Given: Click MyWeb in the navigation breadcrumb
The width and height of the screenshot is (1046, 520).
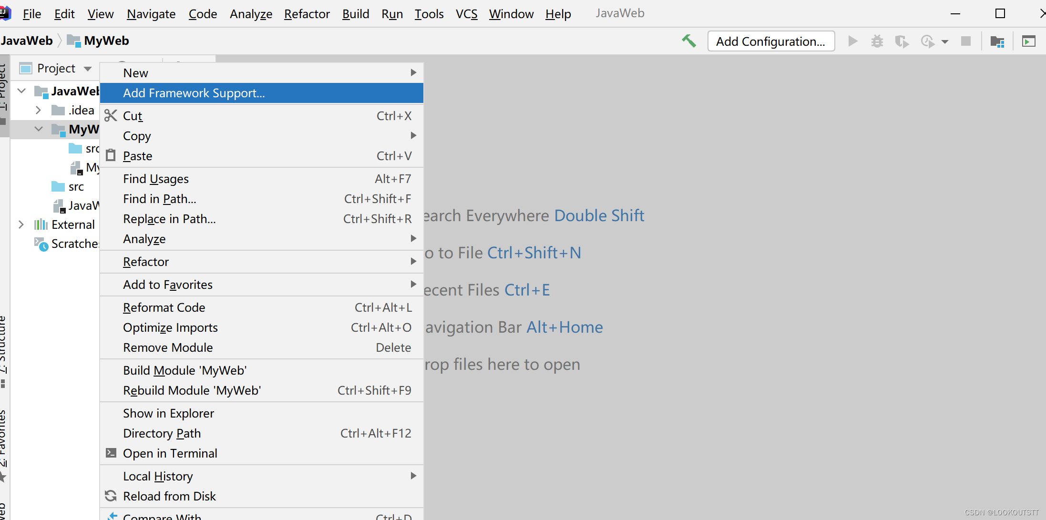Looking at the screenshot, I should tap(106, 41).
